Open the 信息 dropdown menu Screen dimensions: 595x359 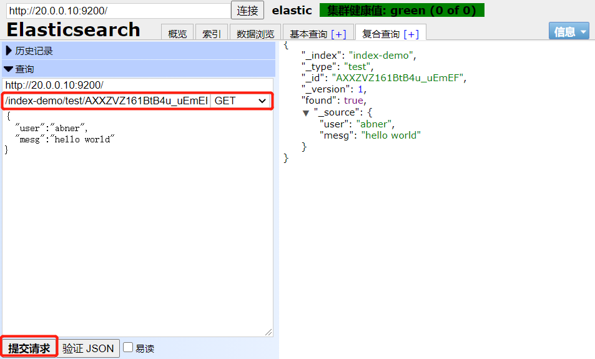coord(569,31)
